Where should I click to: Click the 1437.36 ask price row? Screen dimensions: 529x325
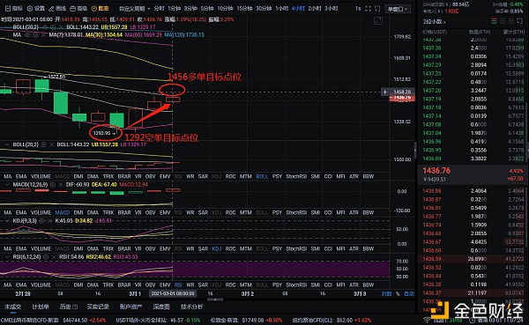(473, 48)
